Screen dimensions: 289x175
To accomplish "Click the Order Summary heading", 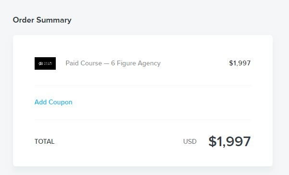I will (x=42, y=20).
